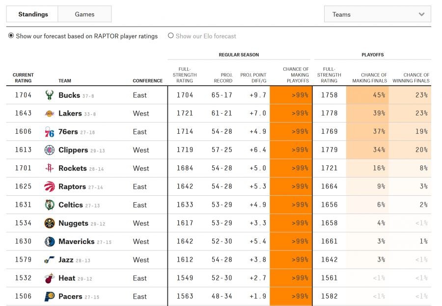Click the Mavericks team logo icon
Viewport: 442px width, 306px height.
49,242
